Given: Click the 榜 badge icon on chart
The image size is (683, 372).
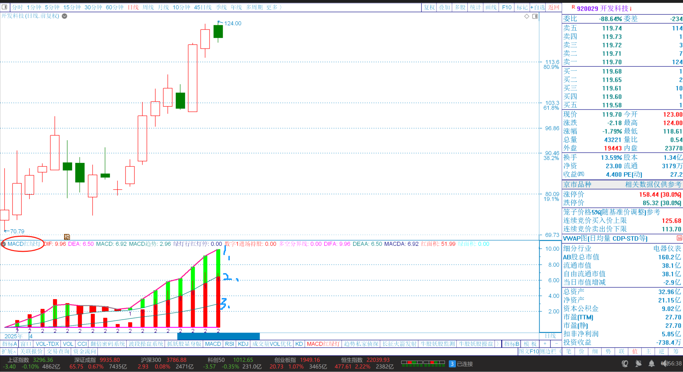Looking at the screenshot, I should point(67,237).
